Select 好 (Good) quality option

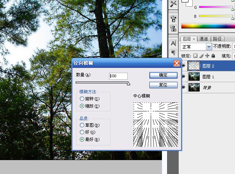(82, 132)
